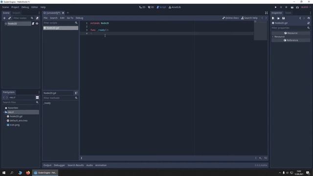Toggle alphabetical sorting of methods list
The height and width of the screenshot is (176, 313).
point(76,93)
